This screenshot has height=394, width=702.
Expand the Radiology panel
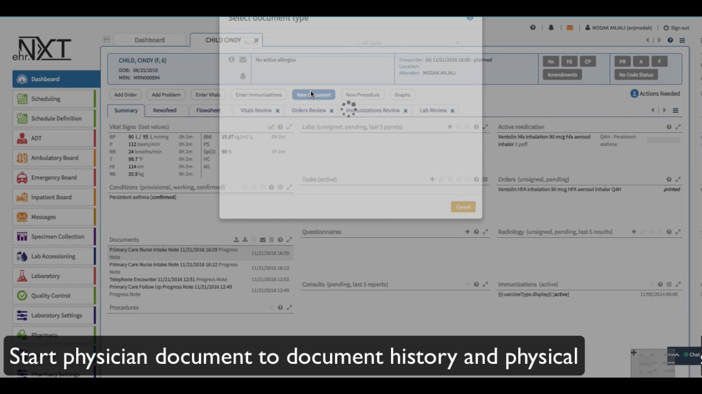(678, 232)
